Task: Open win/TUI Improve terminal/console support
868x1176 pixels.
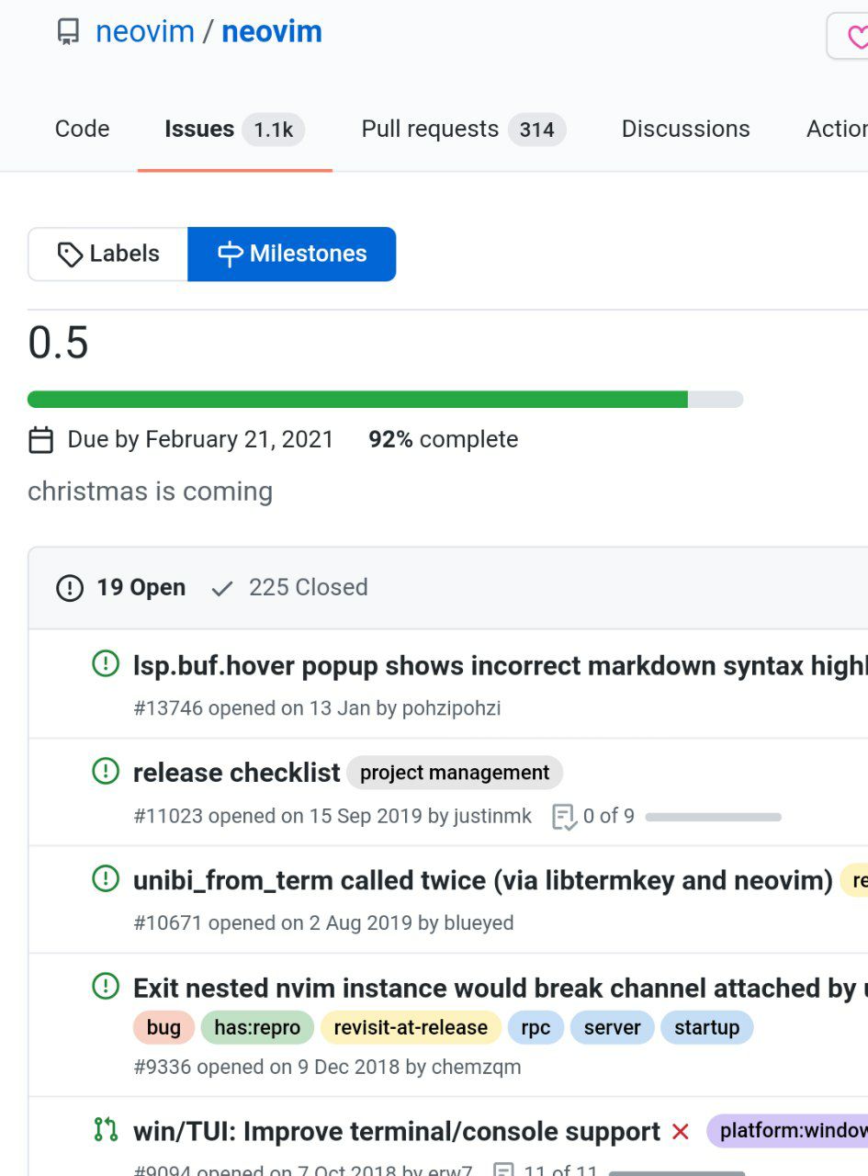Action: [x=397, y=1132]
